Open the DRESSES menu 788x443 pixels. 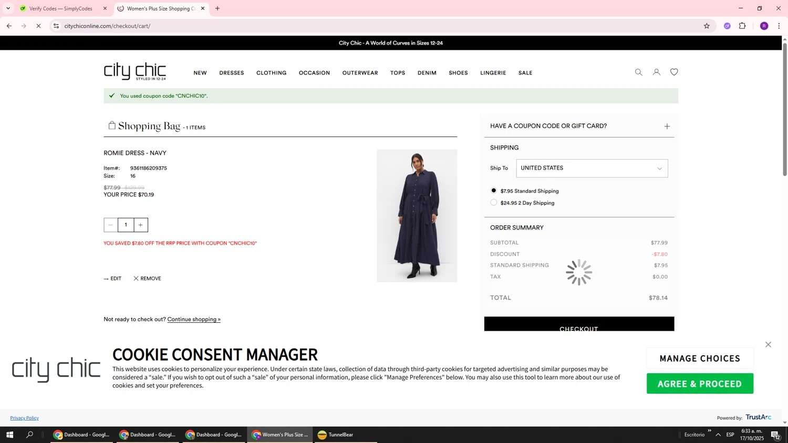point(232,73)
